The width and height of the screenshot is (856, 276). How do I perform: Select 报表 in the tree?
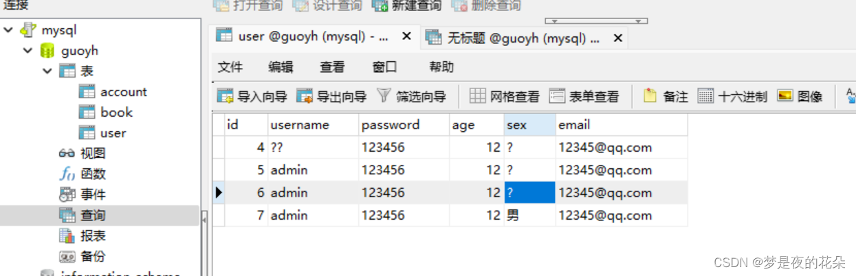93,236
